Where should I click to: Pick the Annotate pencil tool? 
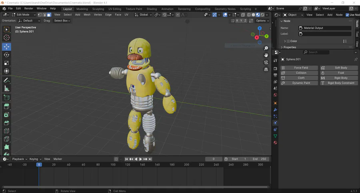pyautogui.click(x=7, y=80)
